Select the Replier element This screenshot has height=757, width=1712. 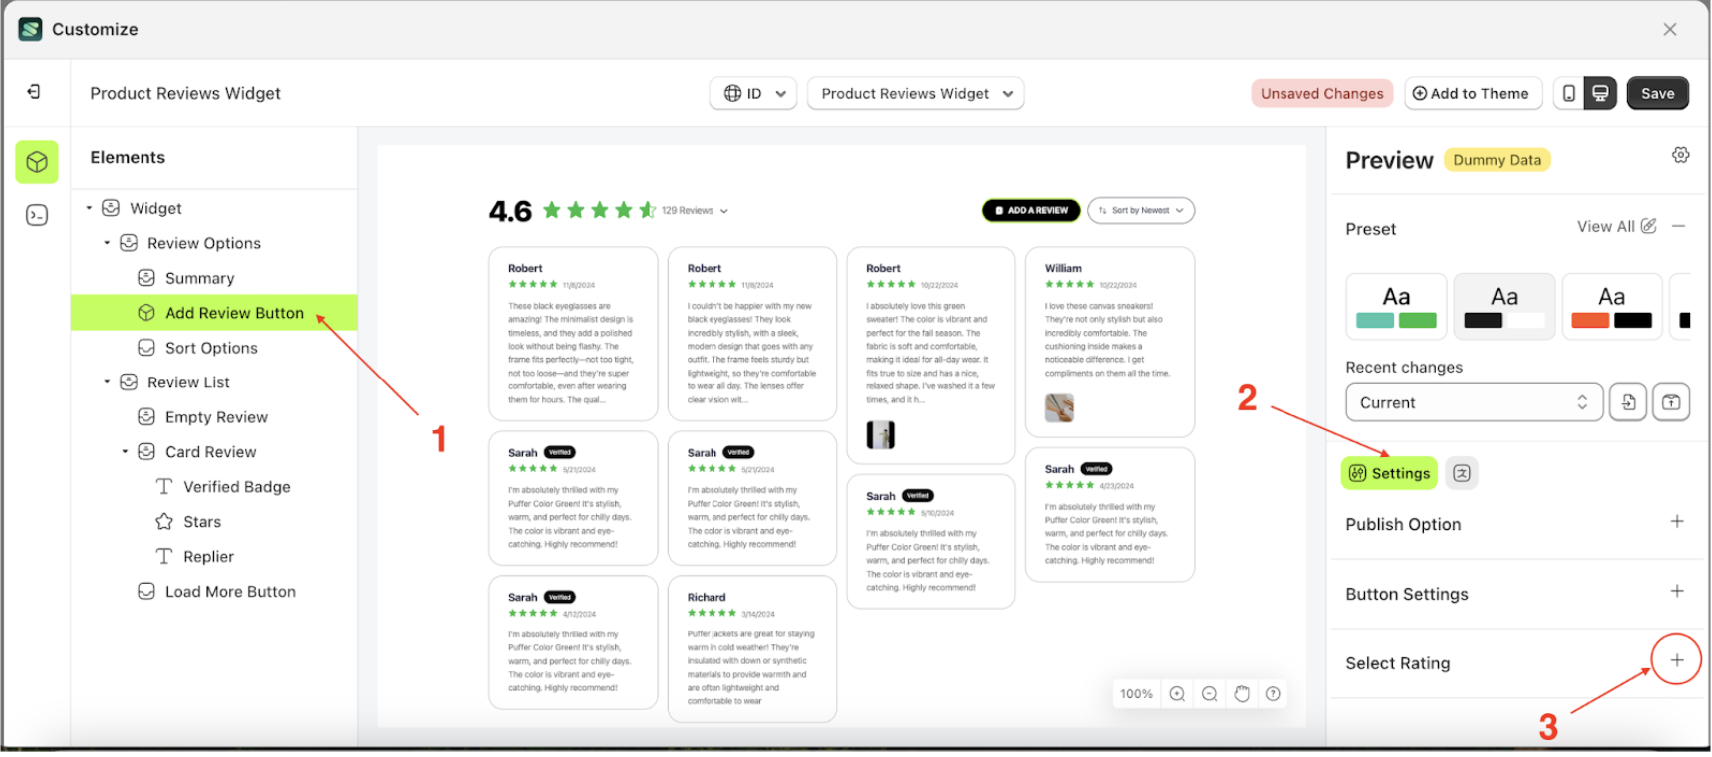(x=208, y=557)
